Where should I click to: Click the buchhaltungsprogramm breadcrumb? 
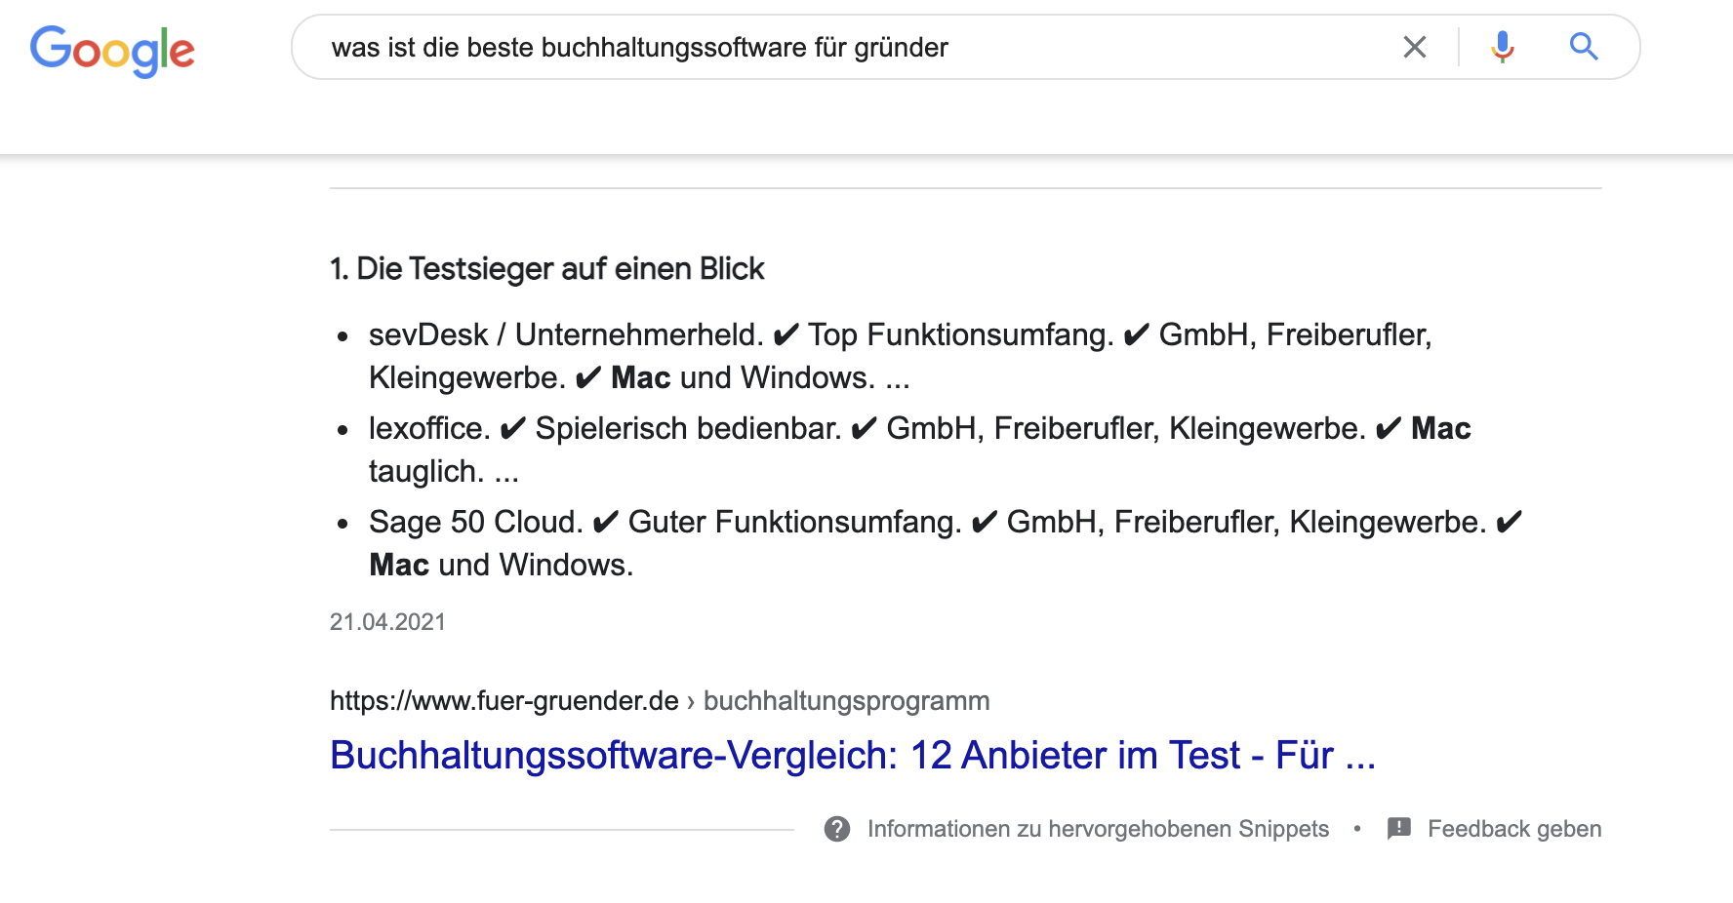point(846,701)
